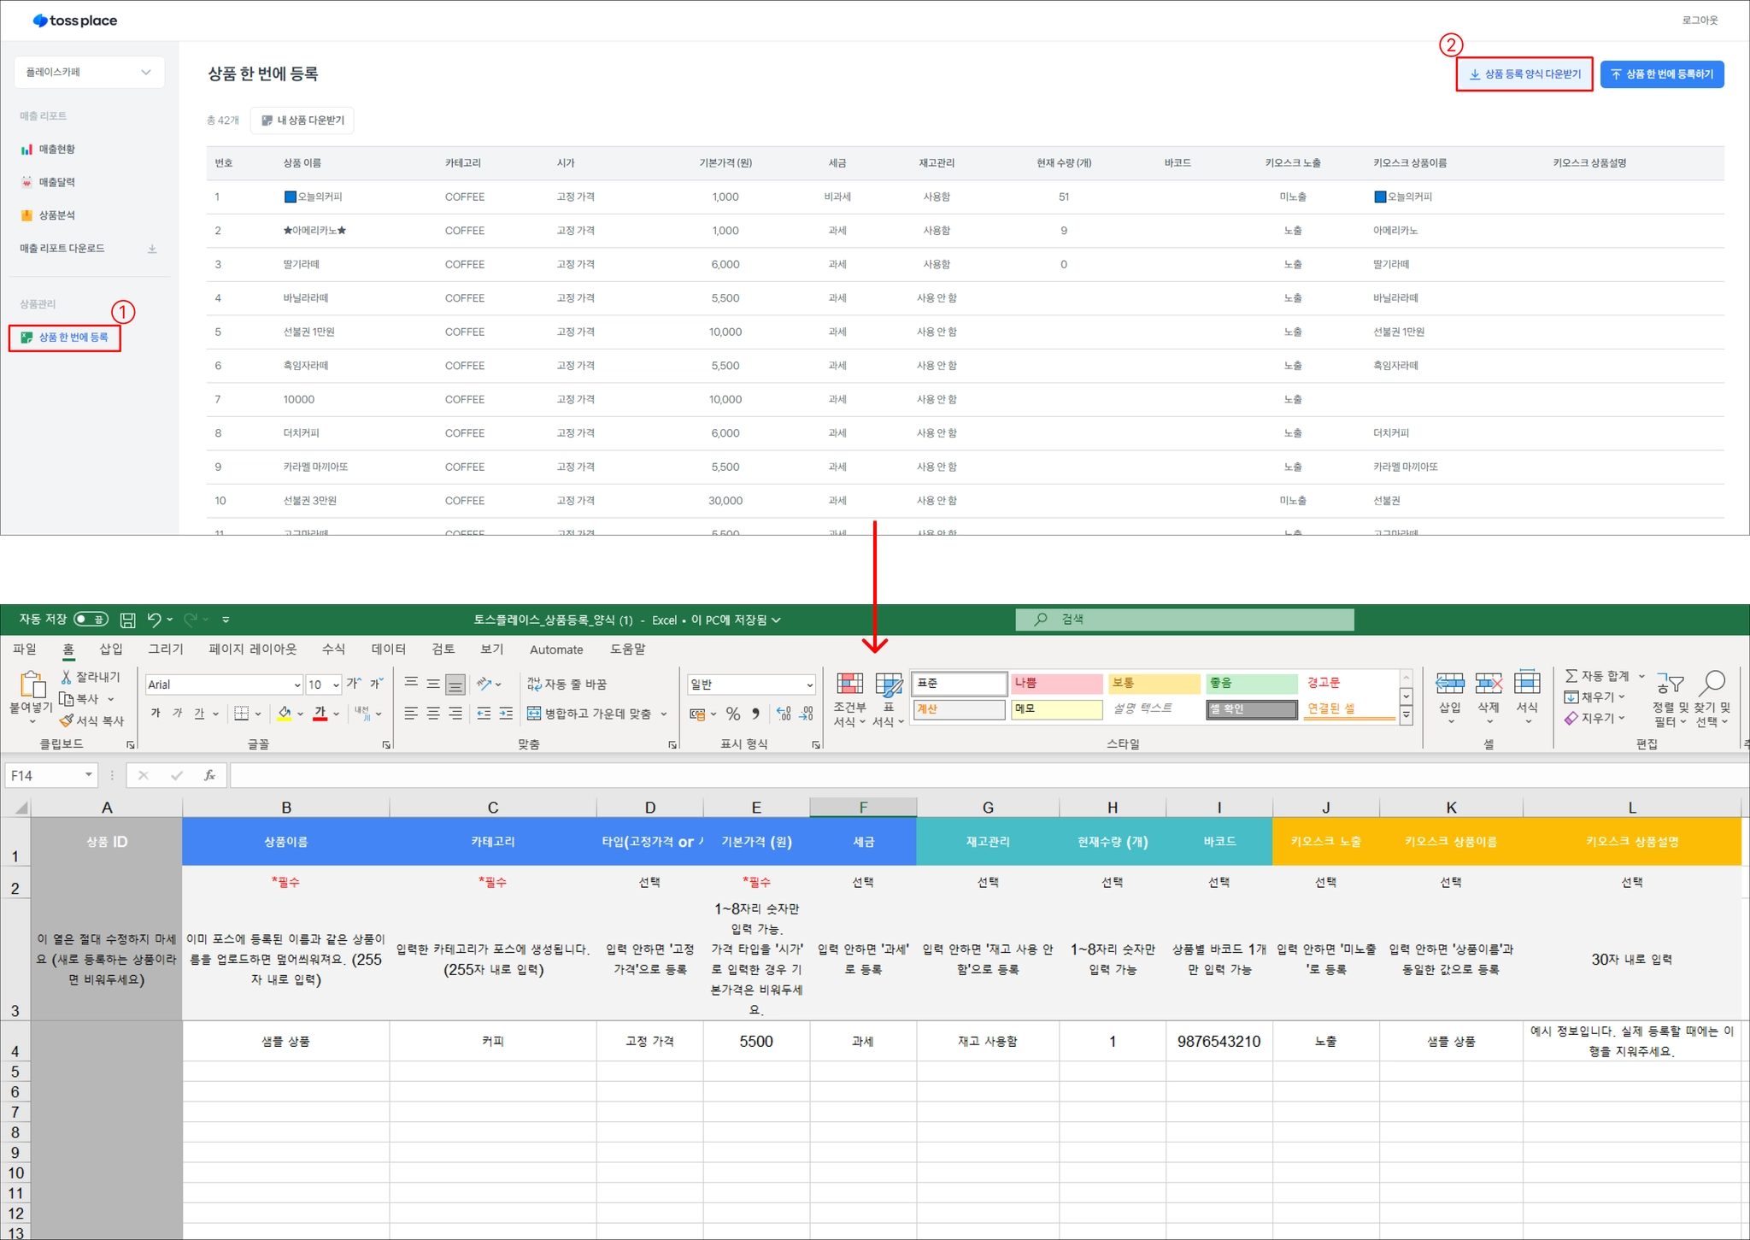Click the undo arrow icon
This screenshot has width=1750, height=1240.
tap(154, 620)
